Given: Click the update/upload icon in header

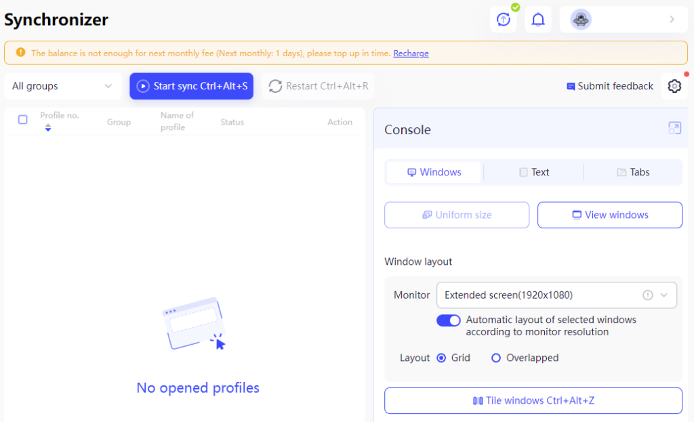Looking at the screenshot, I should click(504, 20).
